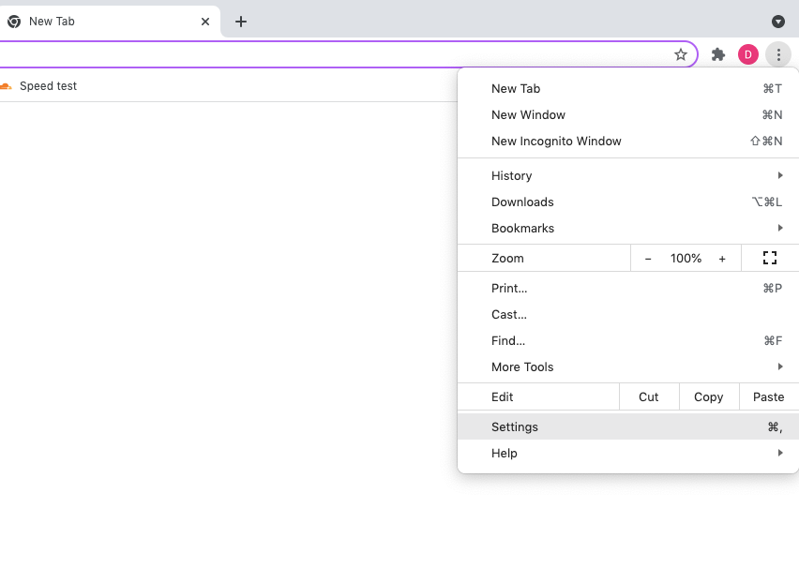The height and width of the screenshot is (583, 799).
Task: Click the address bar field
Action: click(349, 54)
